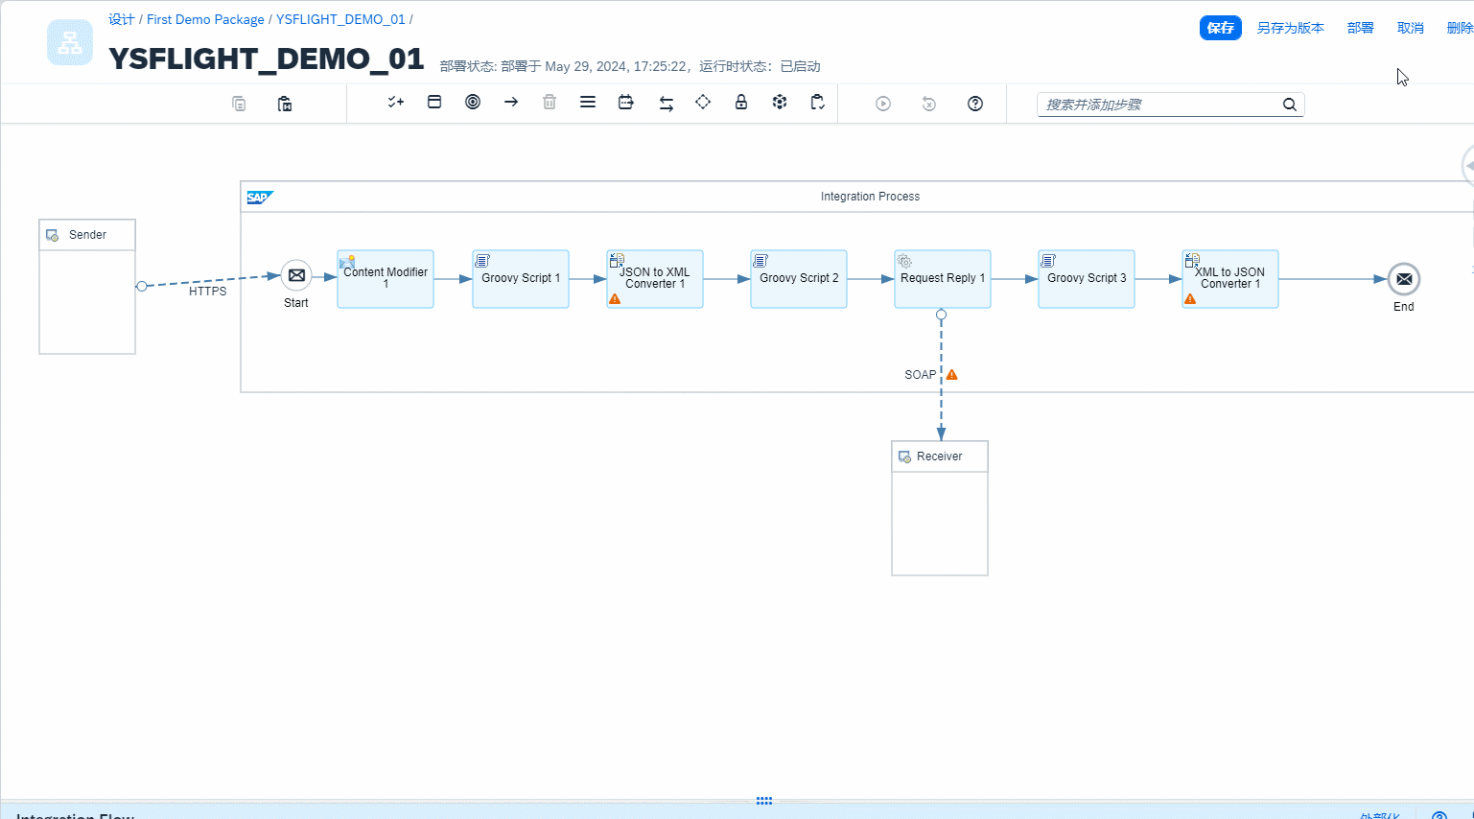Screen dimensions: 1474x819
Task: Click the help question mark icon
Action: pos(975,104)
